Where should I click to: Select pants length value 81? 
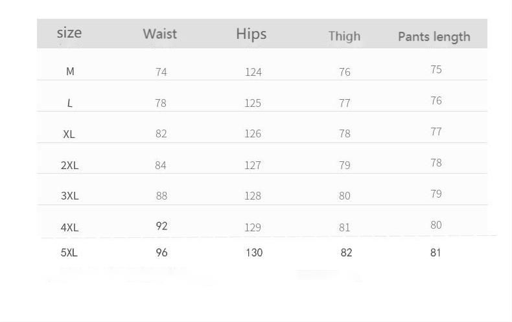click(436, 253)
